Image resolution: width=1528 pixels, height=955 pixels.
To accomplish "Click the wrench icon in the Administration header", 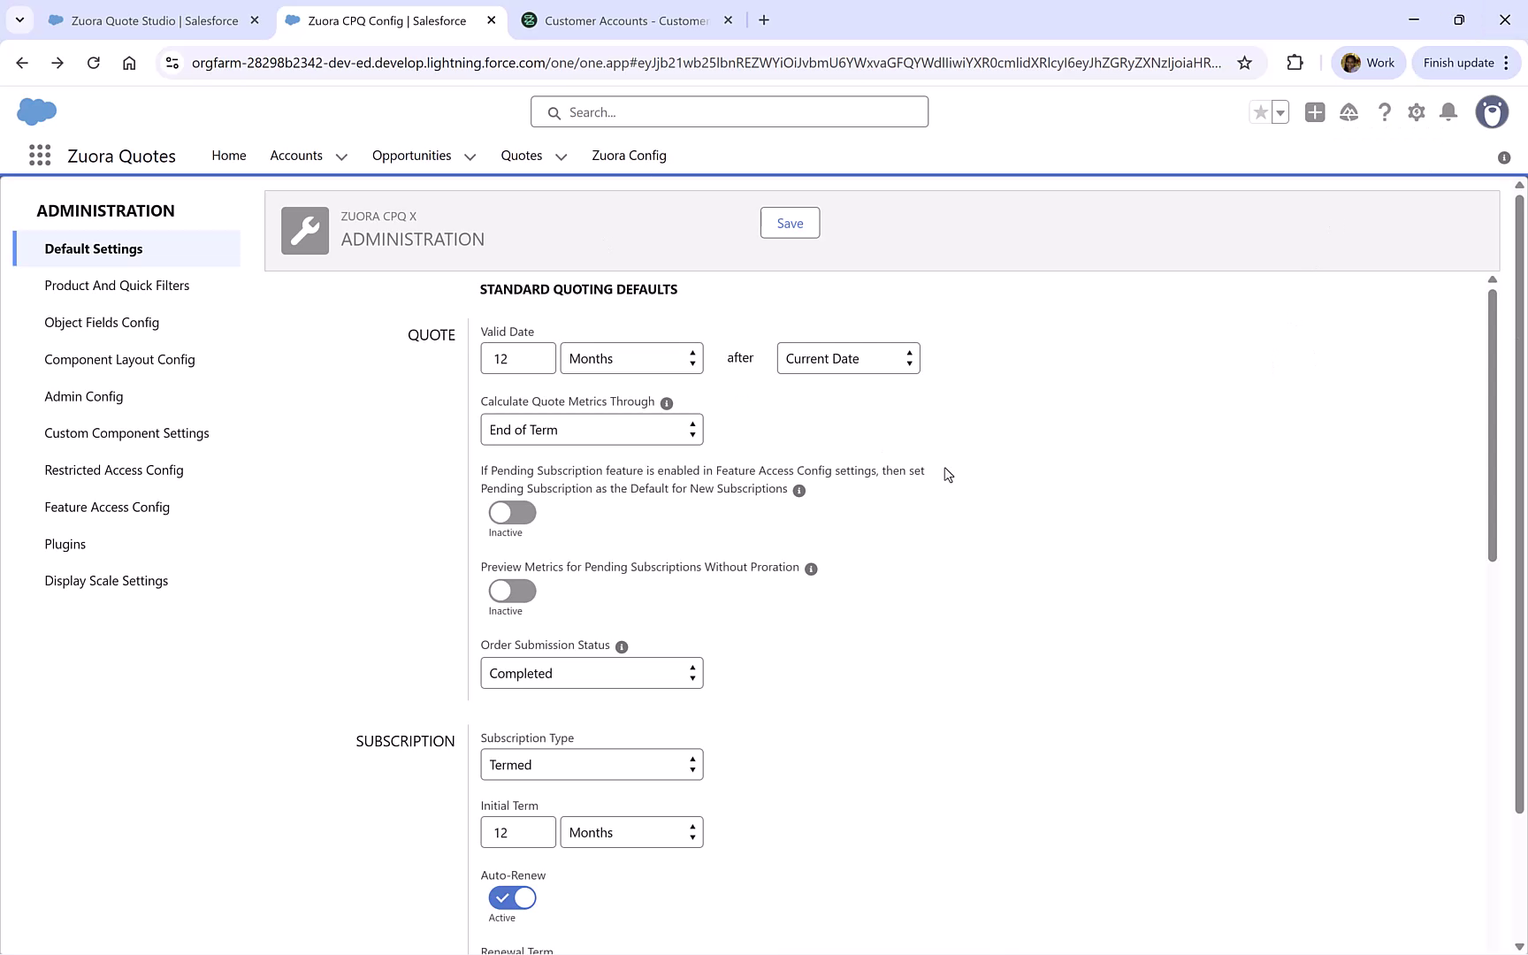I will 304,230.
